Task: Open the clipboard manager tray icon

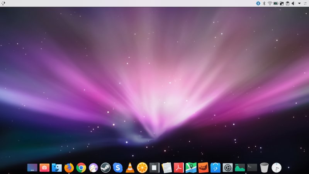Action: point(287,3)
